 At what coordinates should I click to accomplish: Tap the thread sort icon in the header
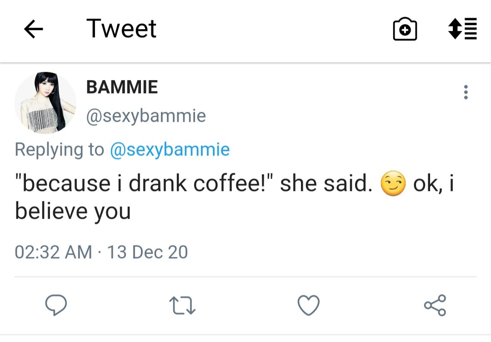click(x=463, y=29)
